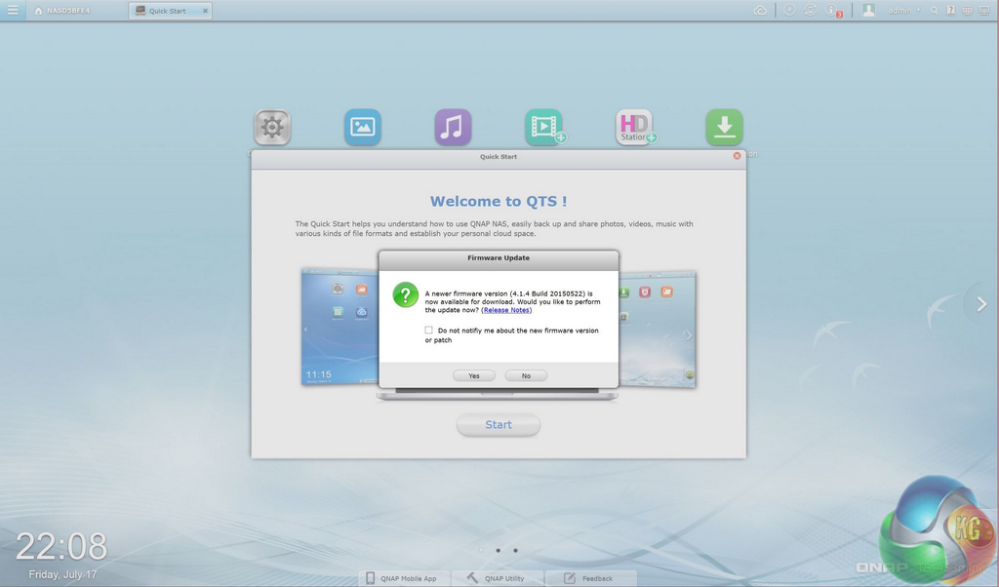Open external devices sync icon
Screen dimensions: 999x587
[811, 10]
